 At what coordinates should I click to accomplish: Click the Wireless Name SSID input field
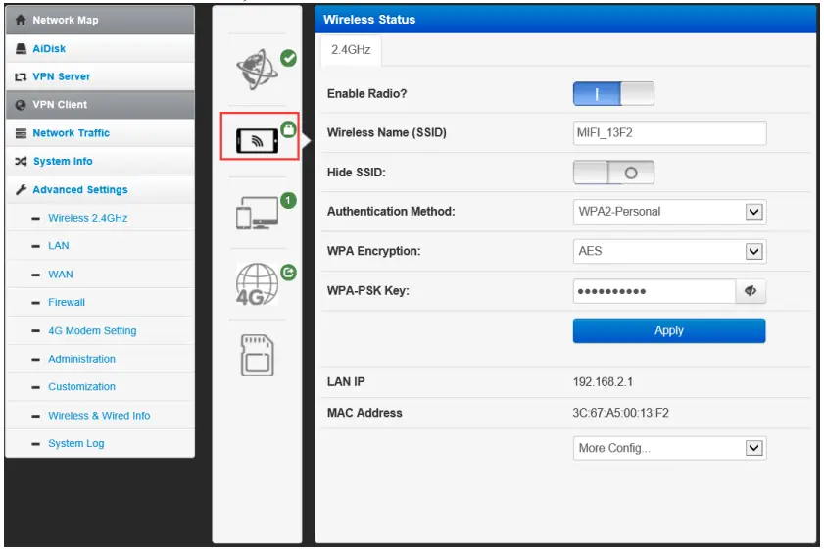point(669,133)
